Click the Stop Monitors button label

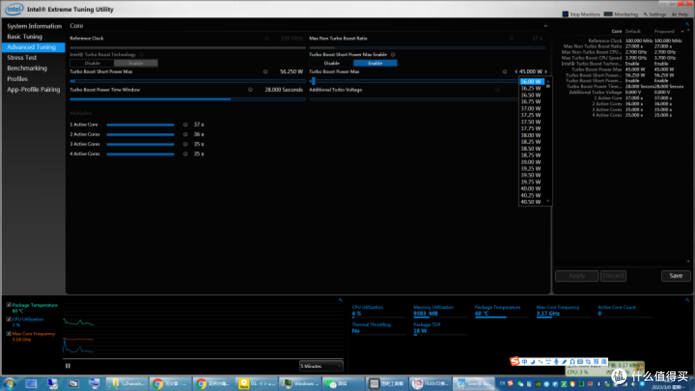tap(584, 15)
